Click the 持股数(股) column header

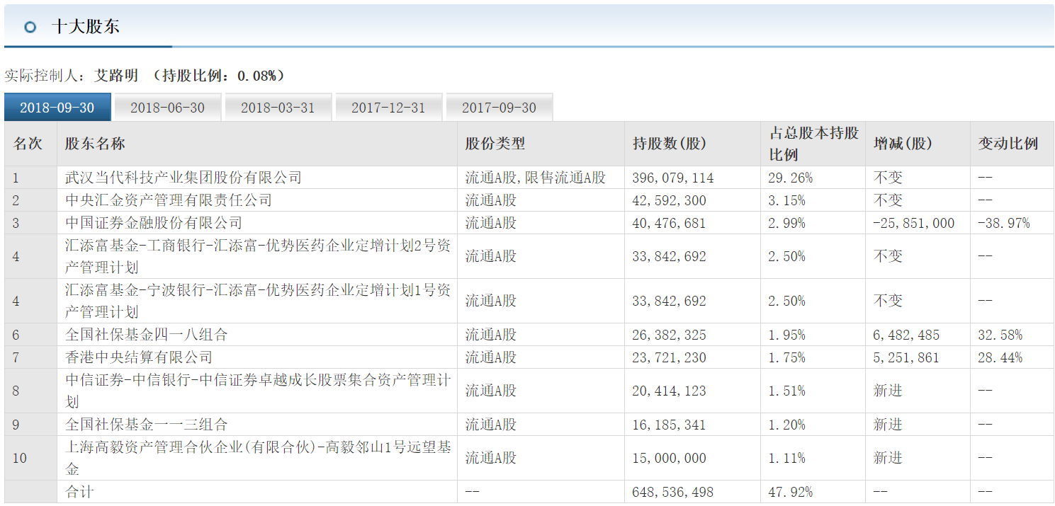click(670, 144)
